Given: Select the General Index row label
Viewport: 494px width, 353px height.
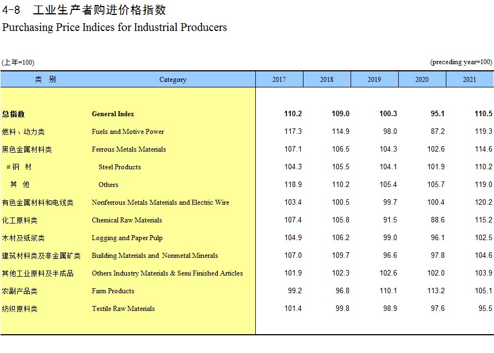Looking at the screenshot, I should (x=113, y=114).
